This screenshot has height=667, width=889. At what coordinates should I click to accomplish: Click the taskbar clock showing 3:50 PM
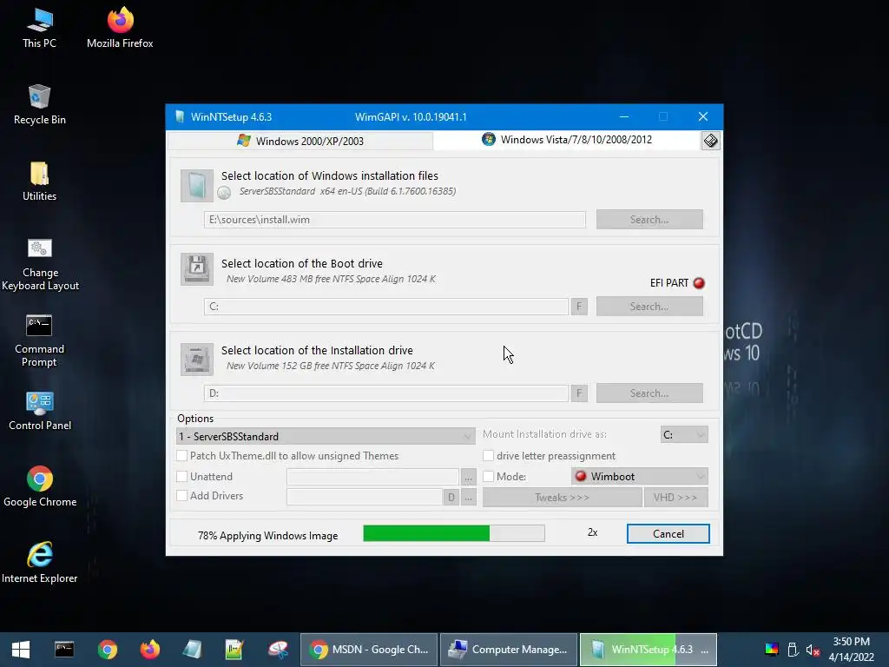pos(851,650)
